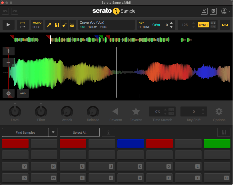Toggle the waveform GRID button
Viewport: 233px width, 185px height.
23,93
